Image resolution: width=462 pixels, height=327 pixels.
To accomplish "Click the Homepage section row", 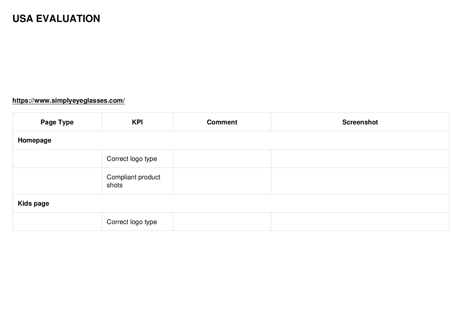I will click(x=231, y=140).
